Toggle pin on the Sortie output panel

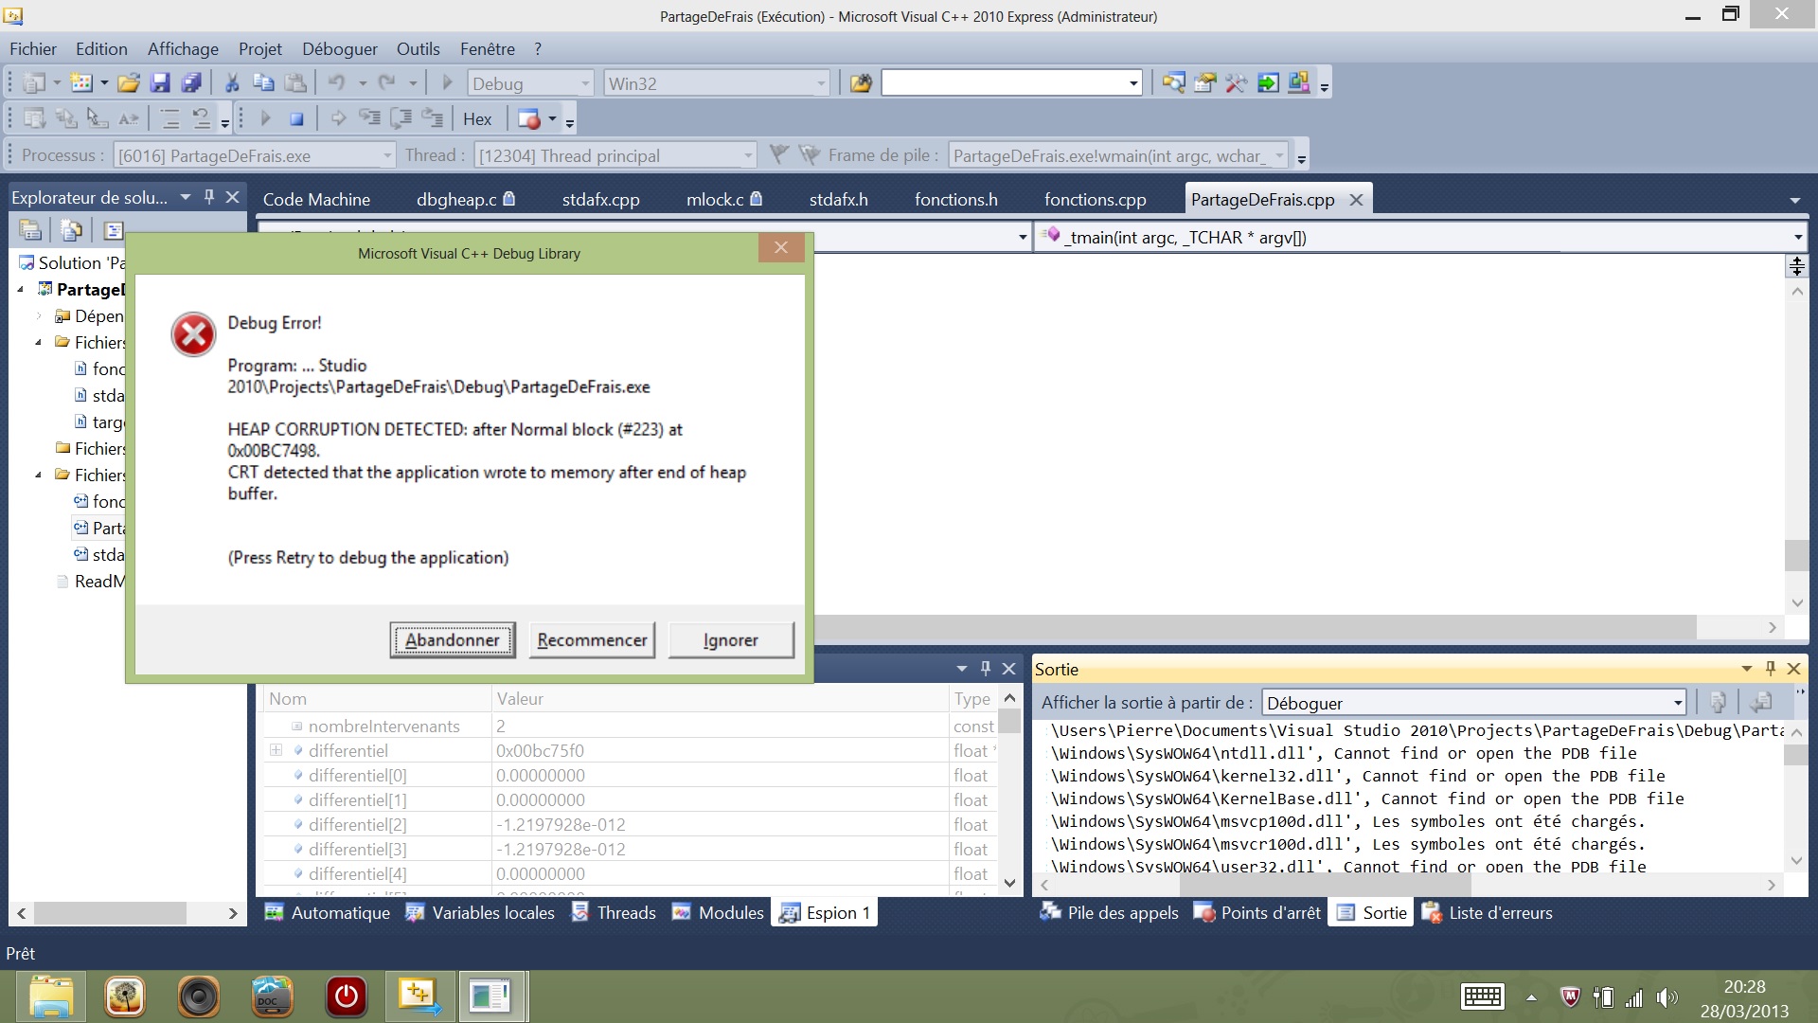click(1770, 669)
